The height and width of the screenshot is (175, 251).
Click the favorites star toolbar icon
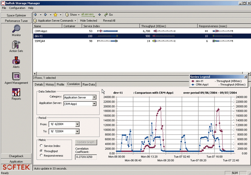click(55, 15)
